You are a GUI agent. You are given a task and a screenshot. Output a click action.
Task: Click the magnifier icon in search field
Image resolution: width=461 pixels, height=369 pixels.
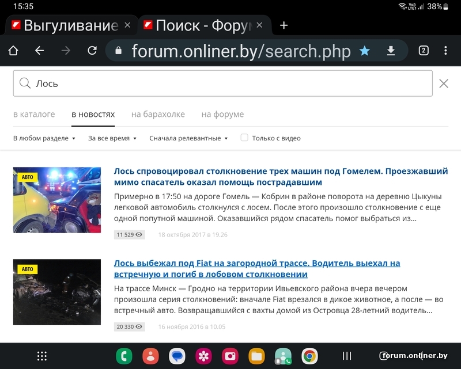click(x=25, y=83)
